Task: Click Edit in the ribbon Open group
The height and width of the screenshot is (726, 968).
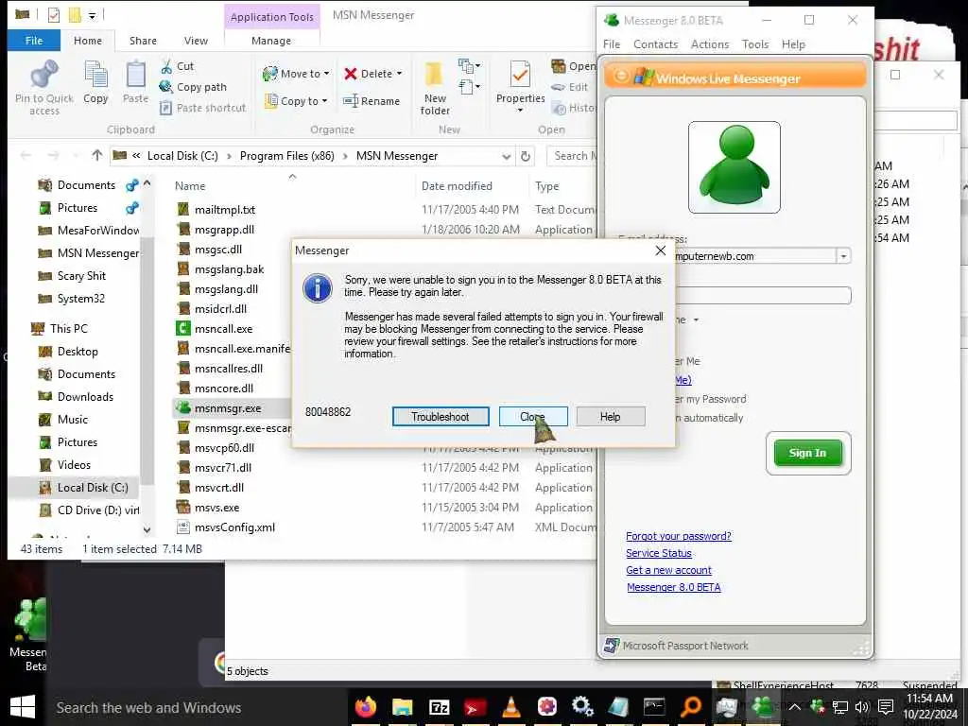Action: (570, 87)
